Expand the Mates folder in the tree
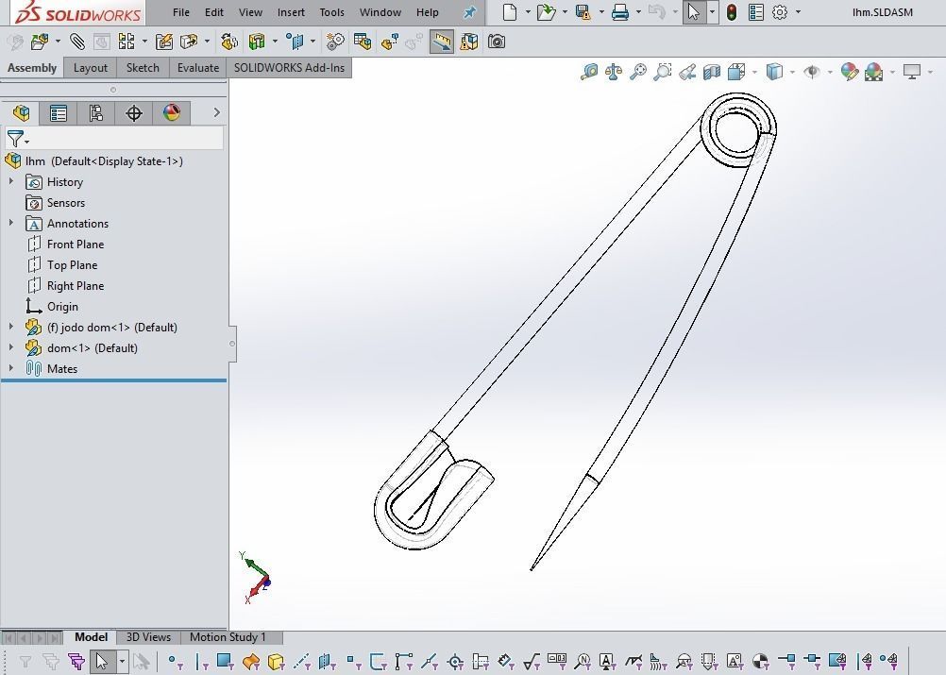The image size is (946, 675). coord(9,368)
